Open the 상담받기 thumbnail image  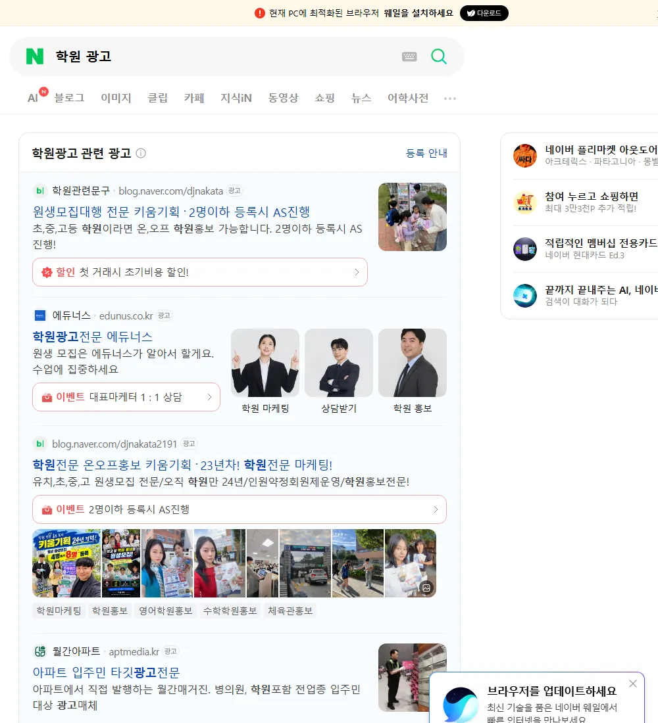(x=339, y=363)
